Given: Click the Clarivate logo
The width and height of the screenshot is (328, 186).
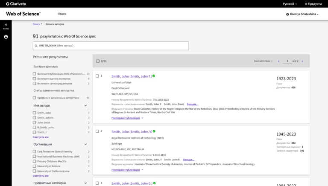Looking at the screenshot, I should 16,4.
